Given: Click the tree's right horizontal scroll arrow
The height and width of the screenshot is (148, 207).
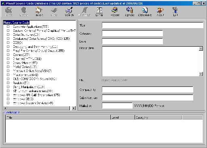Looking at the screenshot, I should click(74, 108).
